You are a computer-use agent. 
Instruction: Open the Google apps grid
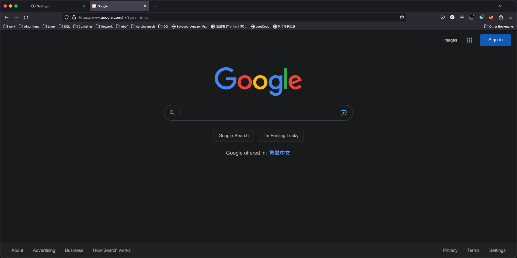coord(470,40)
